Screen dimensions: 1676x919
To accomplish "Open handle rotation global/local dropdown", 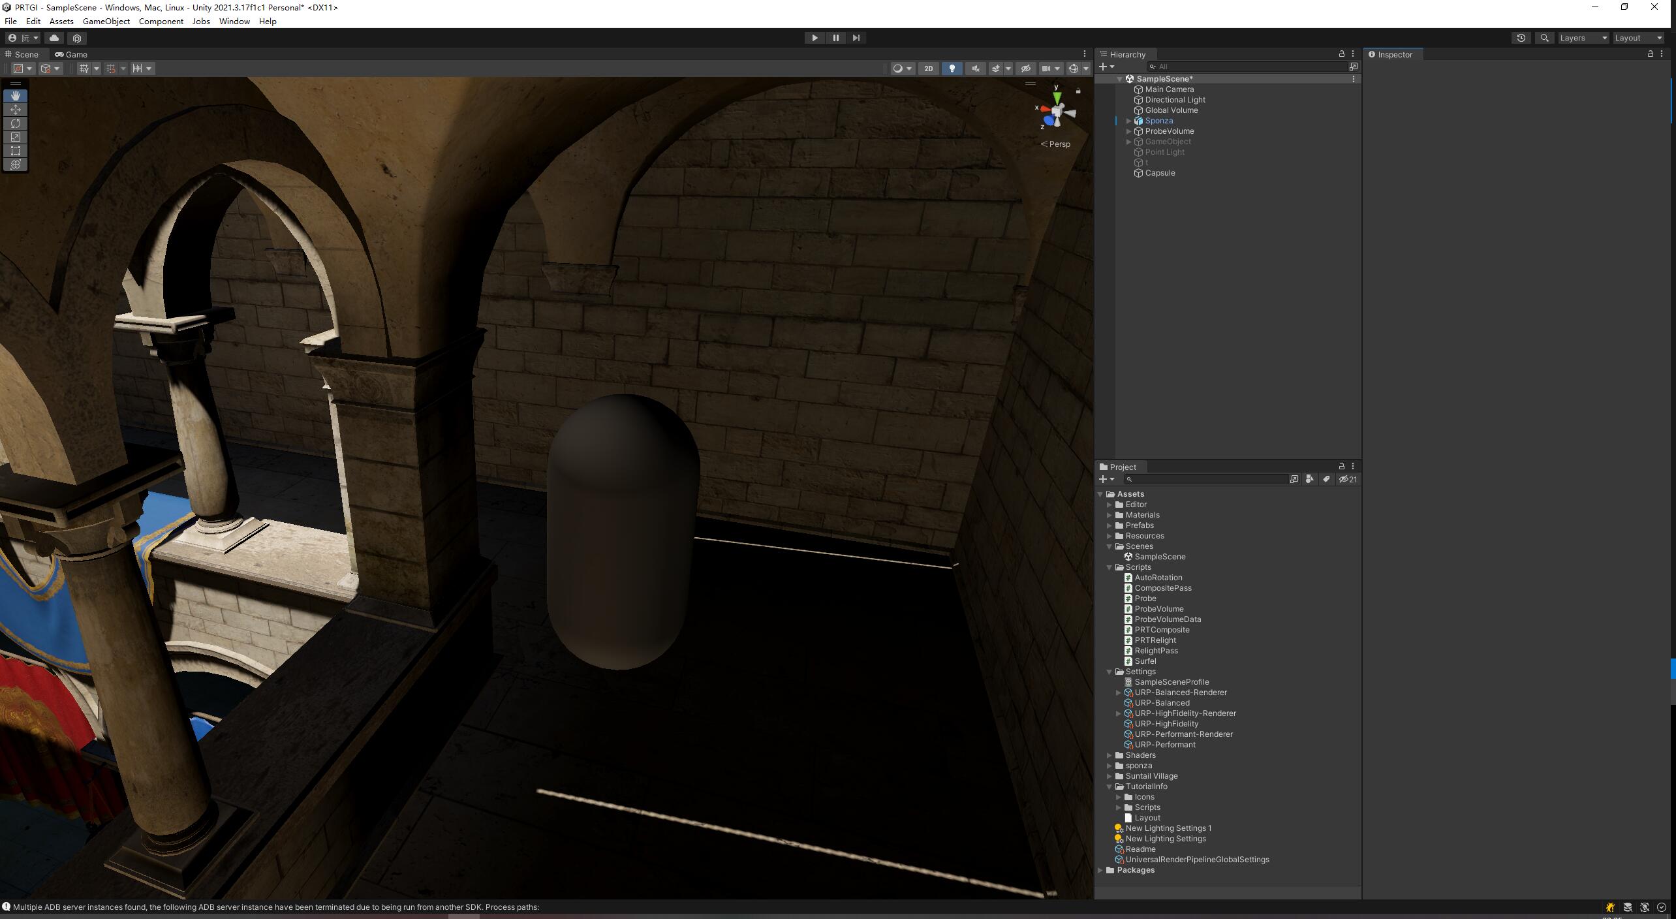I will click(50, 69).
